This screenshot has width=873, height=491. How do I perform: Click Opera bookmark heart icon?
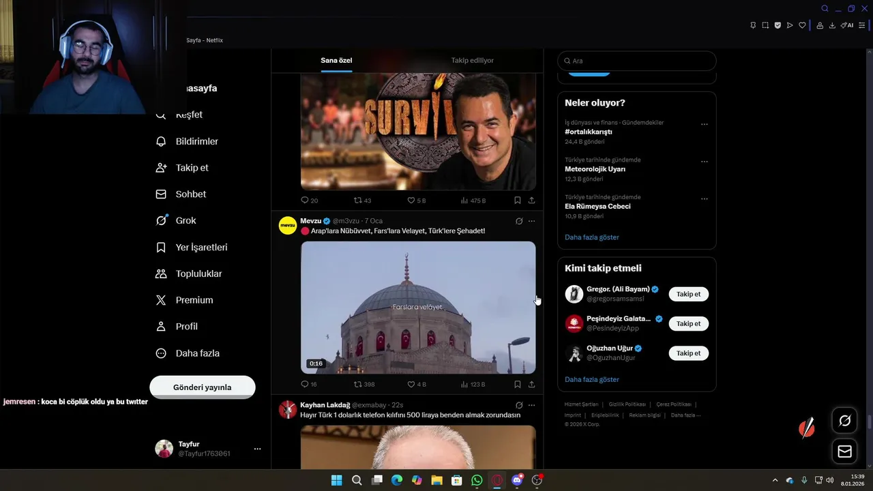[x=802, y=25]
